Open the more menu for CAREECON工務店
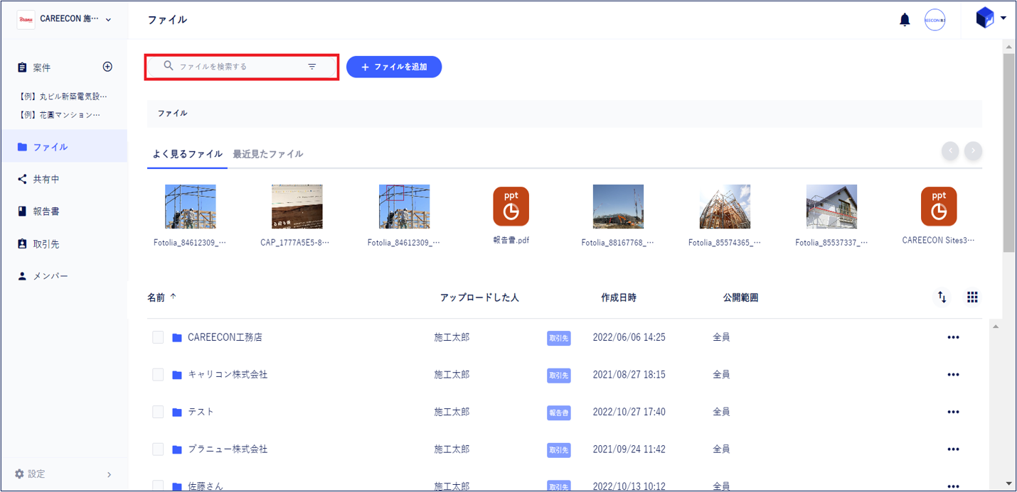The width and height of the screenshot is (1017, 492). (954, 337)
